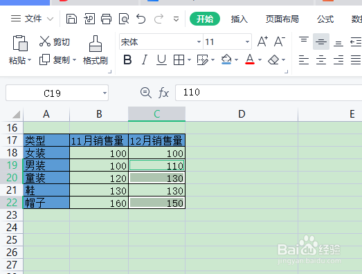362x274 pixels.
Task: Toggle Bold formatting
Action: tap(127, 60)
